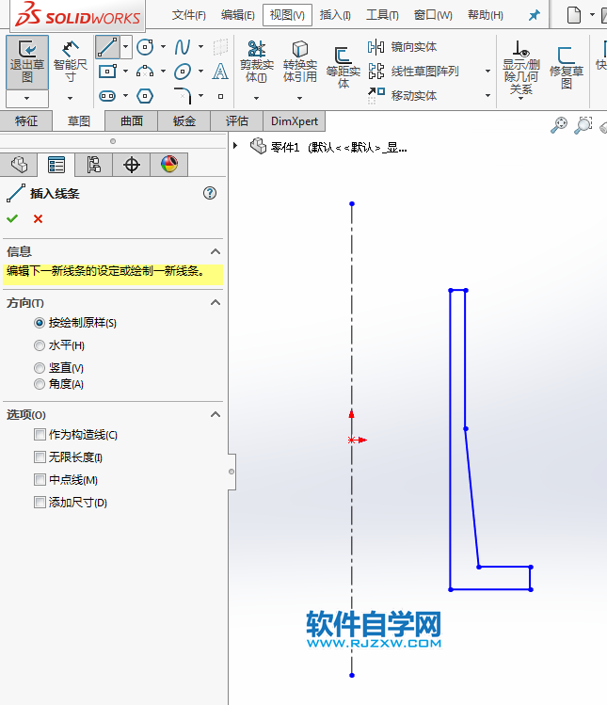Open the Circle tool dropdown arrow
This screenshot has width=607, height=705.
[x=163, y=47]
